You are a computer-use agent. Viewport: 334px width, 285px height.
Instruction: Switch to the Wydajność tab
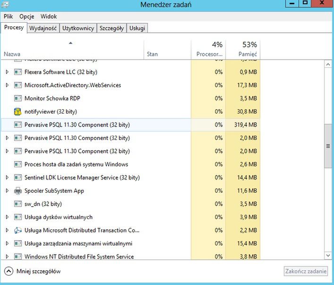click(x=43, y=28)
